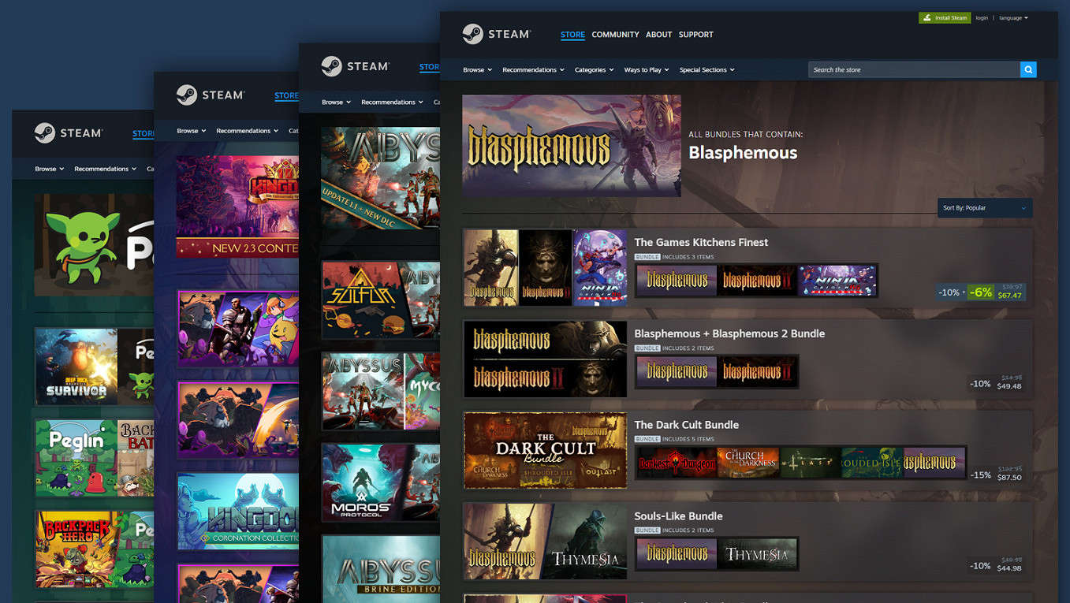Image resolution: width=1070 pixels, height=603 pixels.
Task: Expand the Browse menu
Action: 477,69
